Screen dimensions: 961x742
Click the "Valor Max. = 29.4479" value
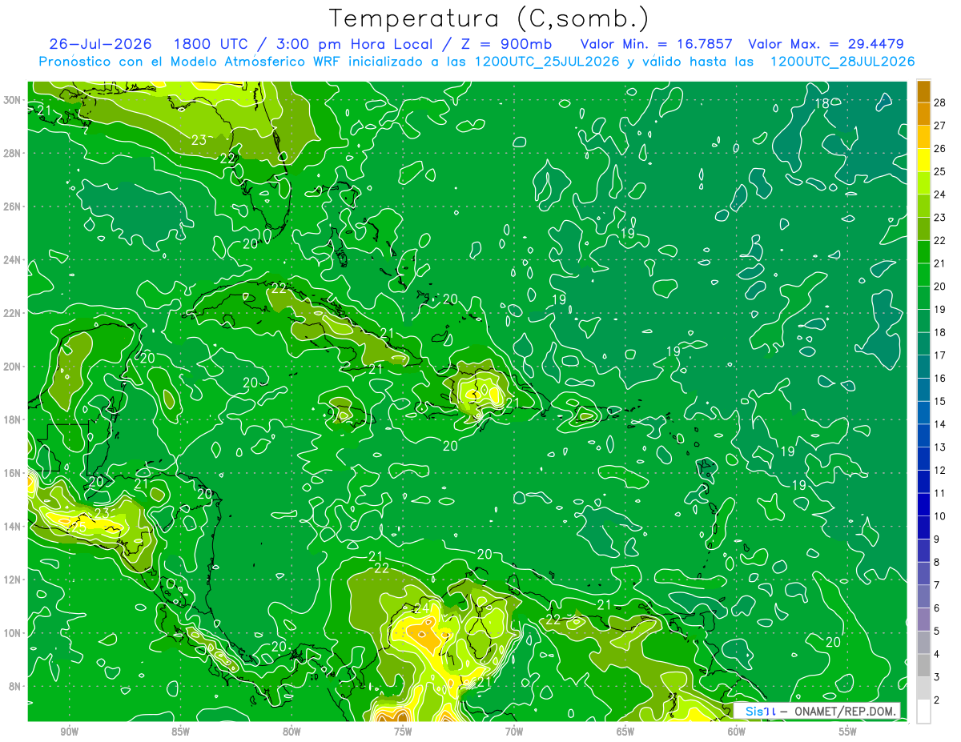pyautogui.click(x=826, y=44)
